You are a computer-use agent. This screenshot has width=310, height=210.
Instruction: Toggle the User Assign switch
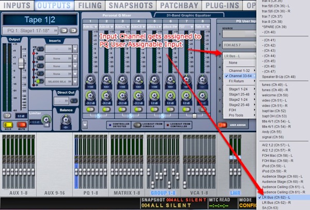click(222, 125)
